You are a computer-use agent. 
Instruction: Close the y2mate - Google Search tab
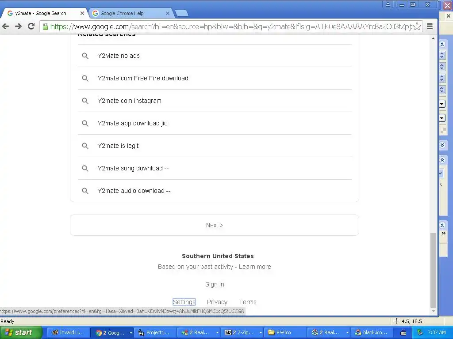[82, 13]
